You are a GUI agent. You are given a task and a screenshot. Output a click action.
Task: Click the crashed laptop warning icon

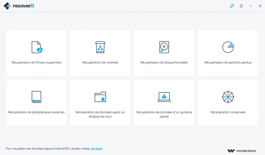(164, 97)
